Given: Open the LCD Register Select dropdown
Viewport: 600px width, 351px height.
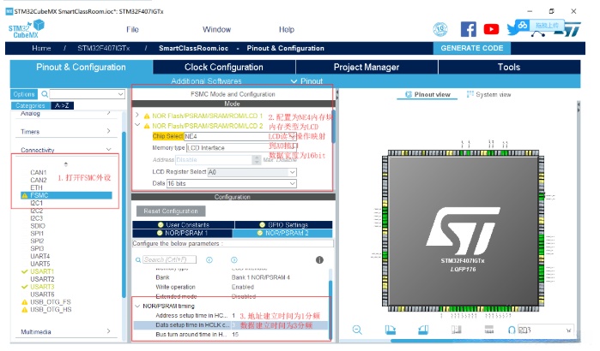Looking at the screenshot, I should (x=293, y=172).
